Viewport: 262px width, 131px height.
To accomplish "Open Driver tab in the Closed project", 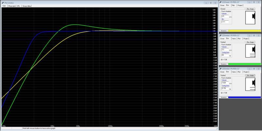I will tap(222, 5).
